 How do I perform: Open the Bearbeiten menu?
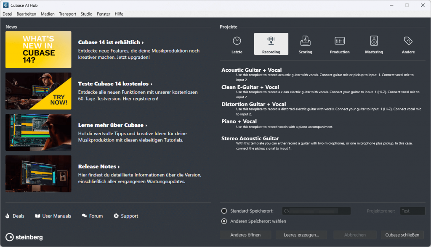coord(27,14)
